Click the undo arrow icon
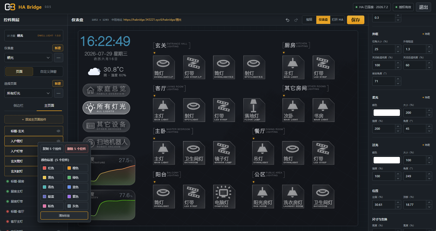 coord(287,20)
